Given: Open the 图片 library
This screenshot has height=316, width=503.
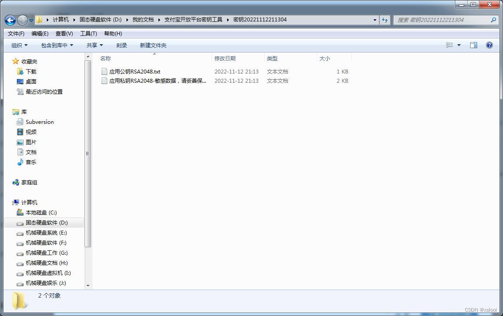Looking at the screenshot, I should point(31,142).
